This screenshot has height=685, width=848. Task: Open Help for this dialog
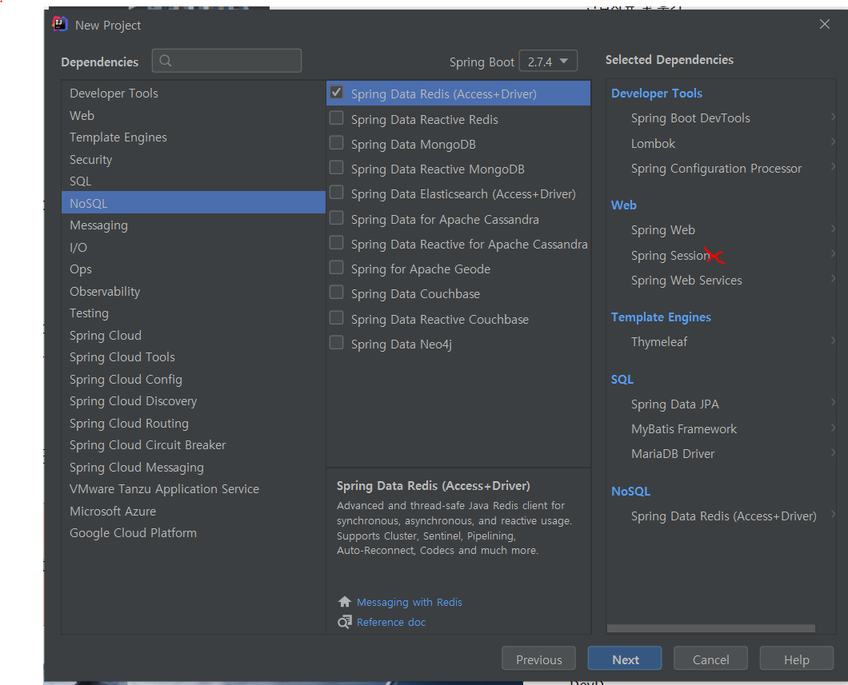click(796, 659)
